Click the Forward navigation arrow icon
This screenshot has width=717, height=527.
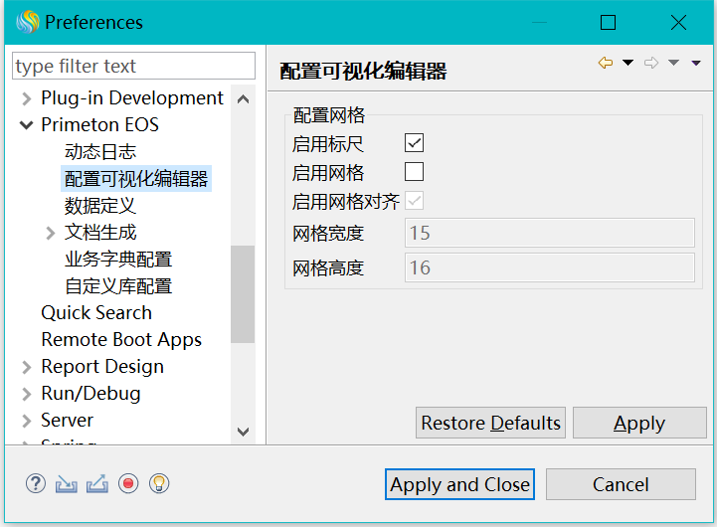click(651, 64)
